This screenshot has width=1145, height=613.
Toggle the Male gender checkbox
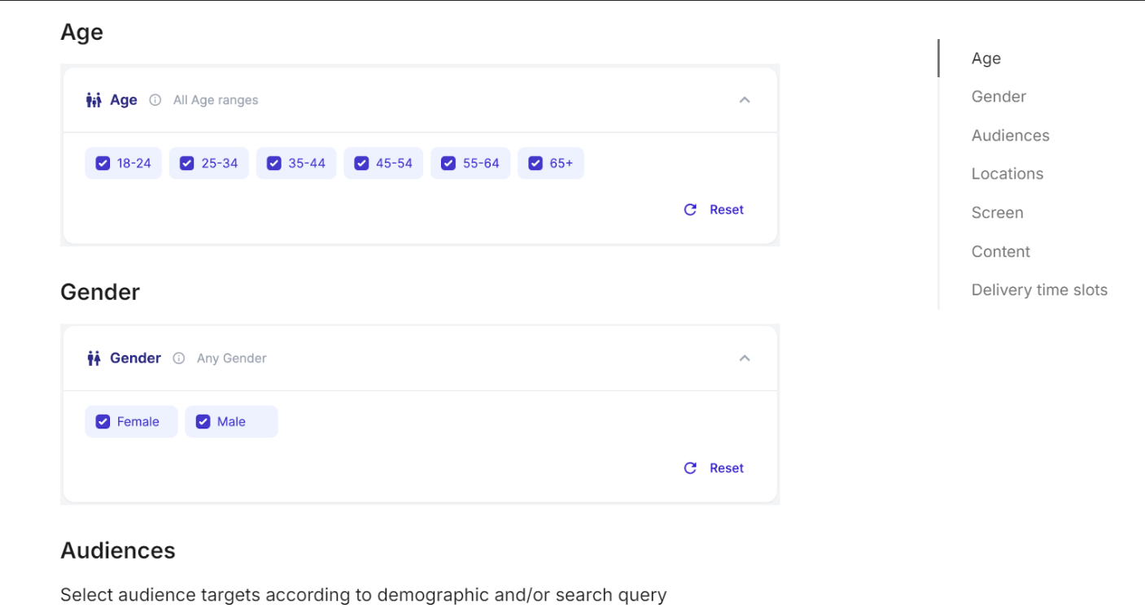(x=203, y=422)
